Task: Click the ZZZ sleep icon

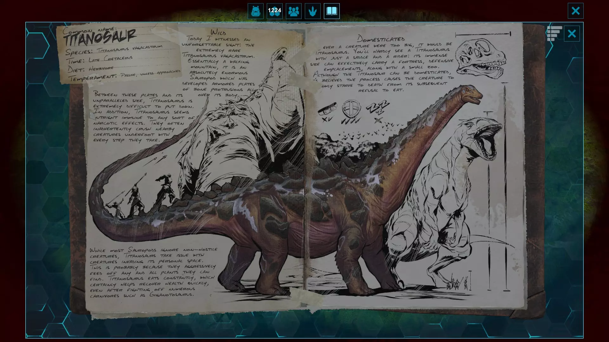Action: [377, 108]
